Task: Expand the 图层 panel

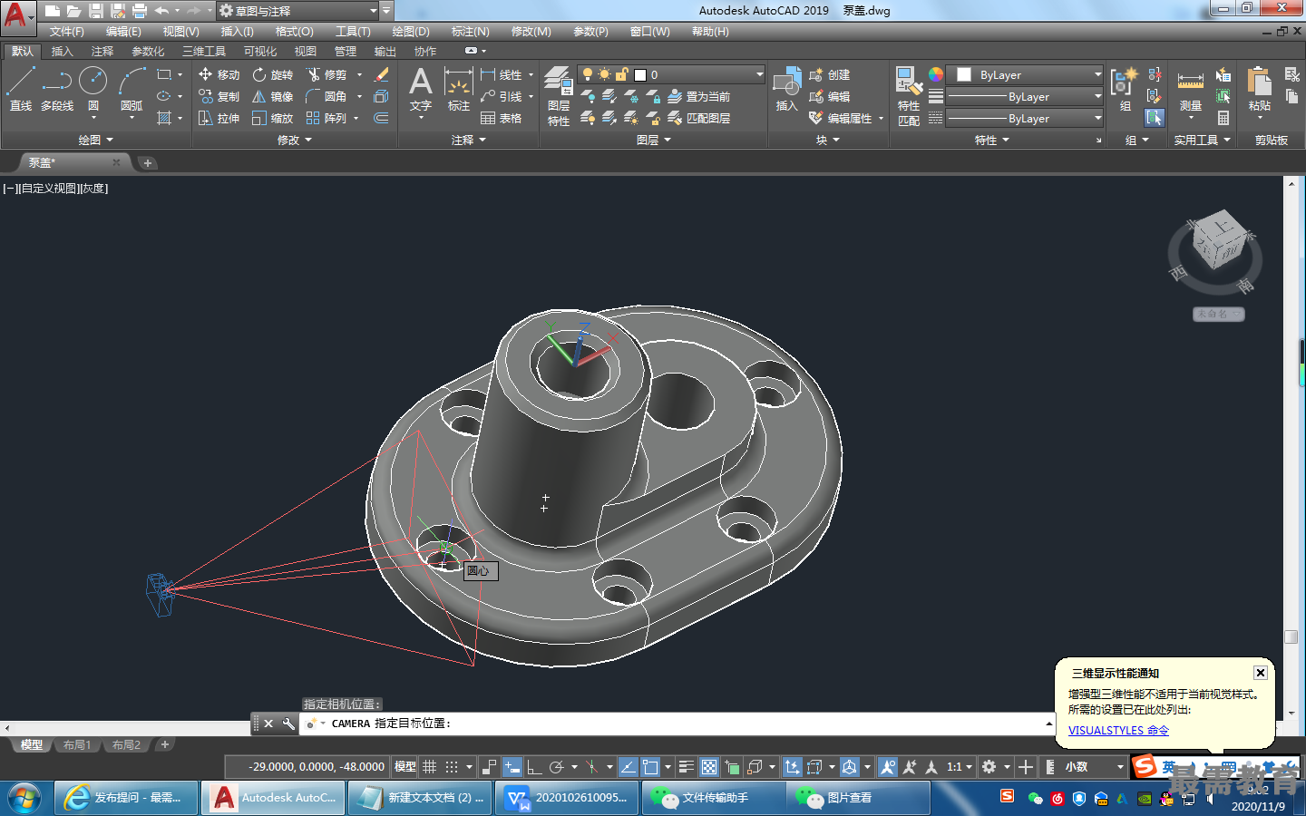Action: 653,140
